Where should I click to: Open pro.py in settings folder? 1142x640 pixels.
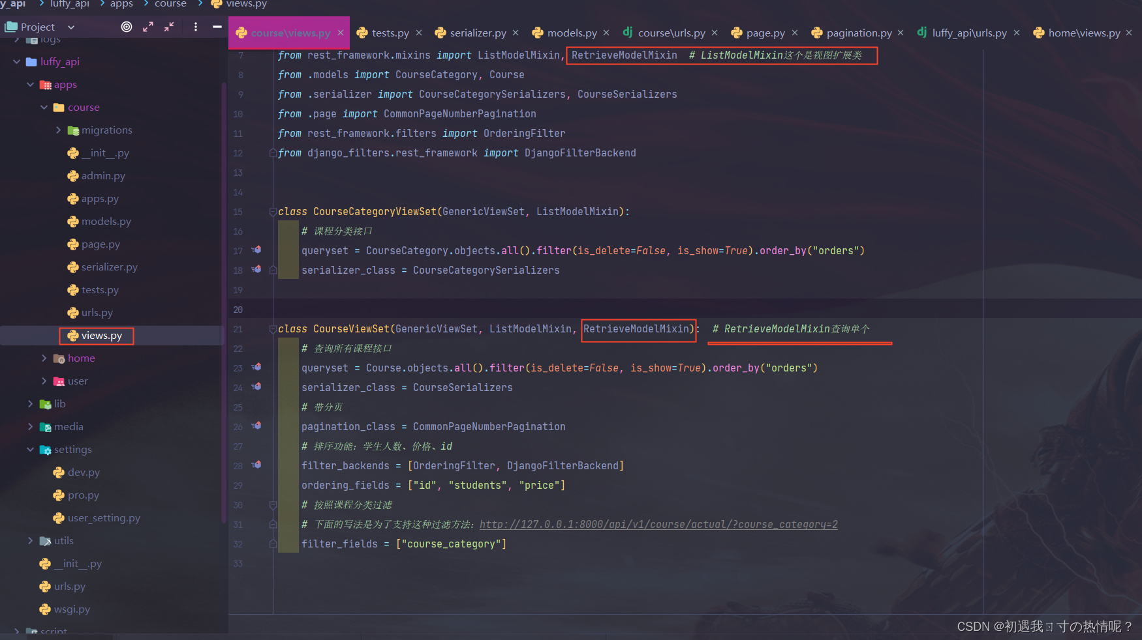76,495
